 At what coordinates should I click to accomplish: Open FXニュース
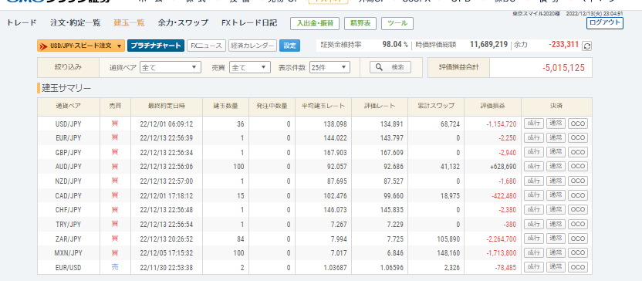pos(206,46)
